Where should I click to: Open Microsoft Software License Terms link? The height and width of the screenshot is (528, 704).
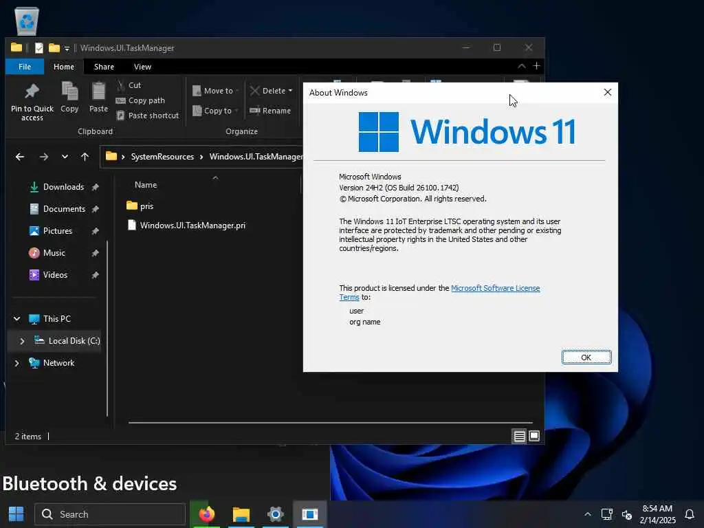point(495,288)
